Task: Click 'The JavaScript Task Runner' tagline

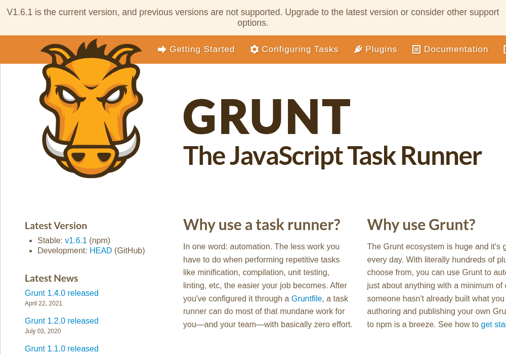Action: pos(332,156)
